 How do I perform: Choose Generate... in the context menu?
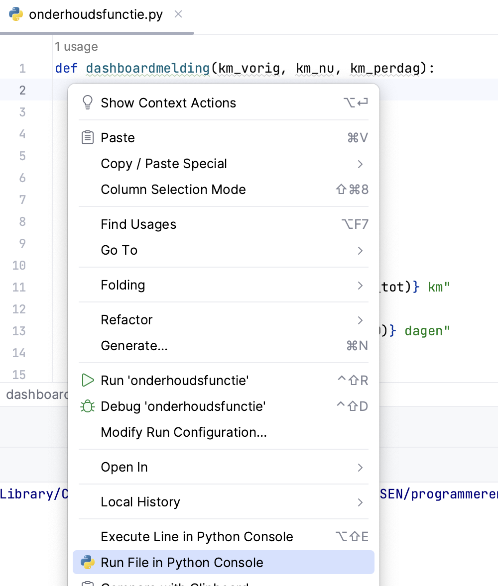click(134, 346)
